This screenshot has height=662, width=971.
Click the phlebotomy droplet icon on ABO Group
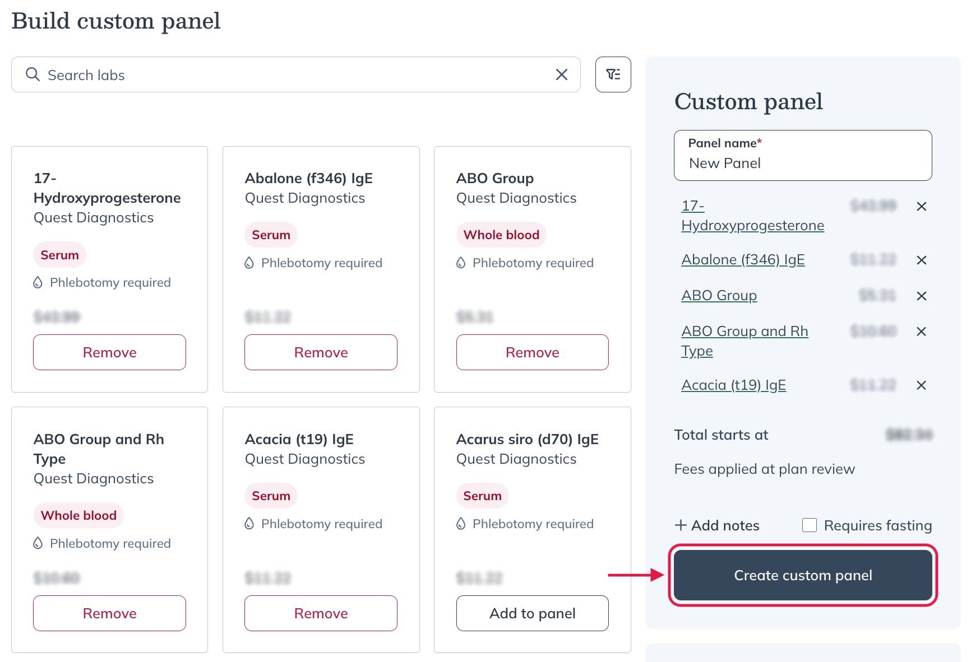point(460,263)
